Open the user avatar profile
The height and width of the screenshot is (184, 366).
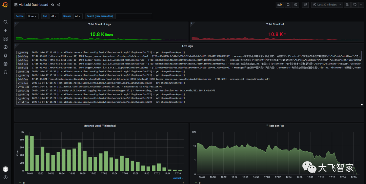point(5,169)
